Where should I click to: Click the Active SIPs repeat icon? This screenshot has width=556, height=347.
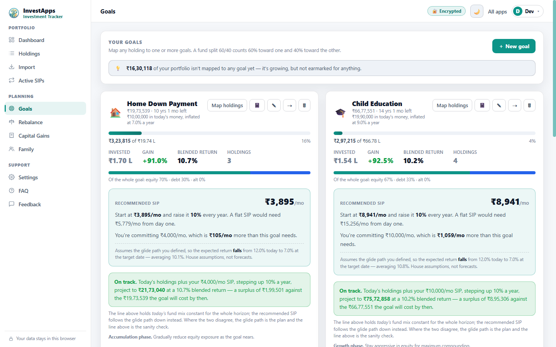[12, 80]
